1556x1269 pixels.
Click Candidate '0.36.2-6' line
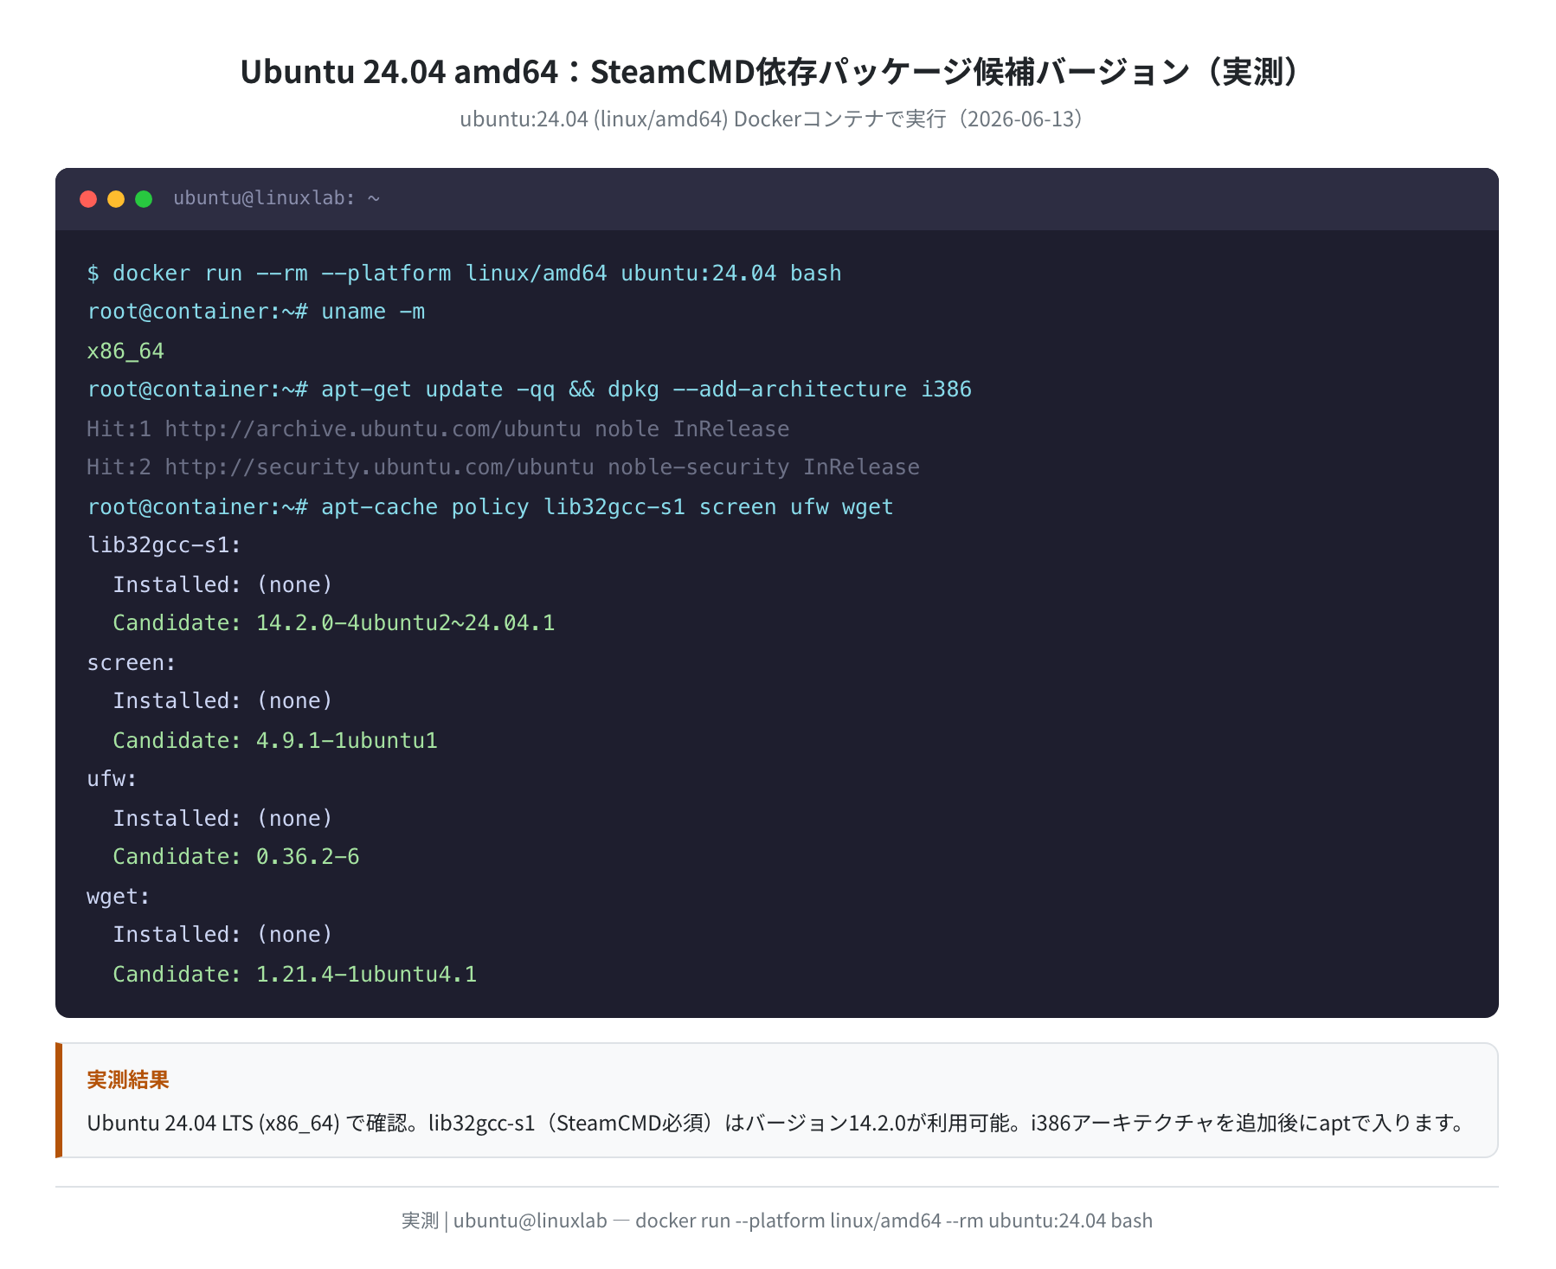pos(236,857)
